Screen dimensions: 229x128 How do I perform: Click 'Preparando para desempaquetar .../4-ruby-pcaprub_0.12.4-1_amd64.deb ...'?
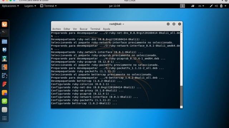pos(108,58)
